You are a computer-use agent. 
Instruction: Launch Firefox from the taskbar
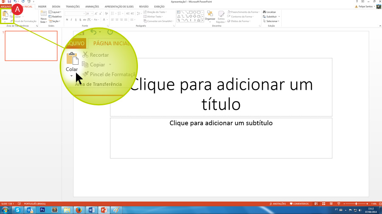point(79,210)
